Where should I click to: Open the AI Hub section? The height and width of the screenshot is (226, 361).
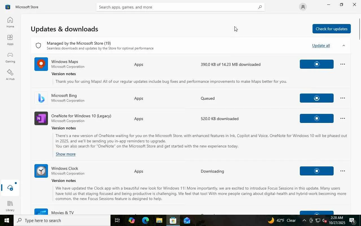coord(10,75)
